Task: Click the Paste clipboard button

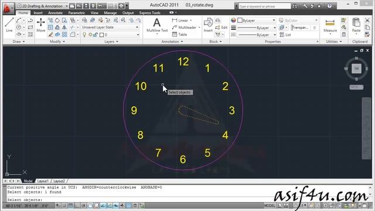Action: (356, 25)
